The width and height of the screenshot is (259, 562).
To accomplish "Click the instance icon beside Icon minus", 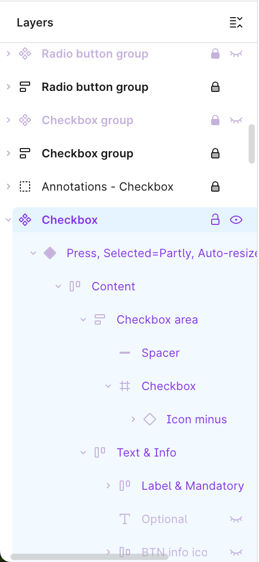I will 150,419.
